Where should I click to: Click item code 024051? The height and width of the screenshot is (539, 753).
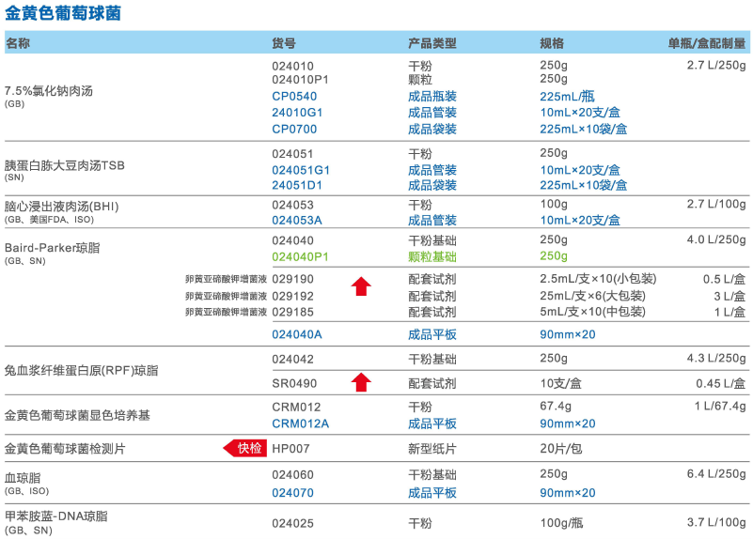[x=292, y=154]
